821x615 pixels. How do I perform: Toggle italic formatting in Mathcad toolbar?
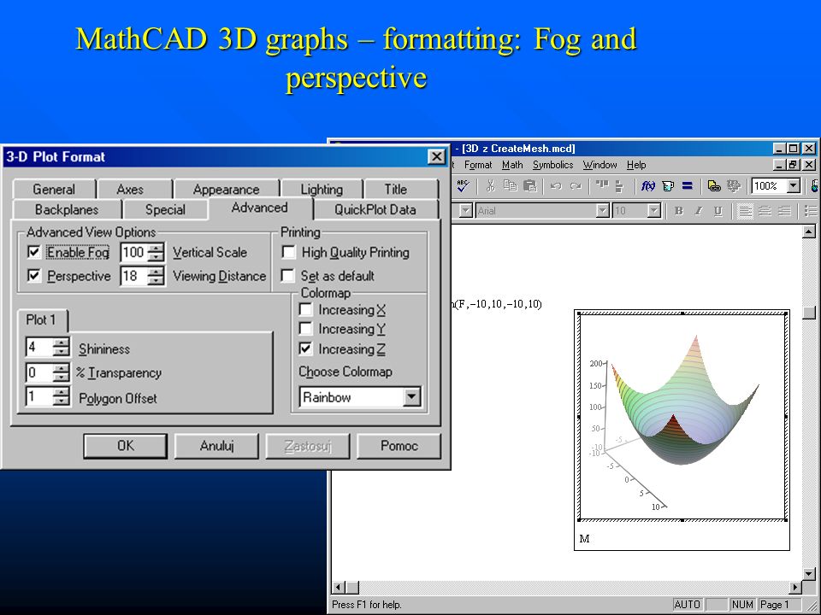point(699,211)
